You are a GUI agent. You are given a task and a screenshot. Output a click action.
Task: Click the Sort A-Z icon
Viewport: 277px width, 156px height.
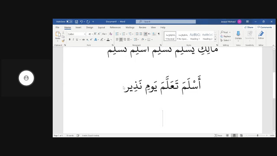click(154, 34)
